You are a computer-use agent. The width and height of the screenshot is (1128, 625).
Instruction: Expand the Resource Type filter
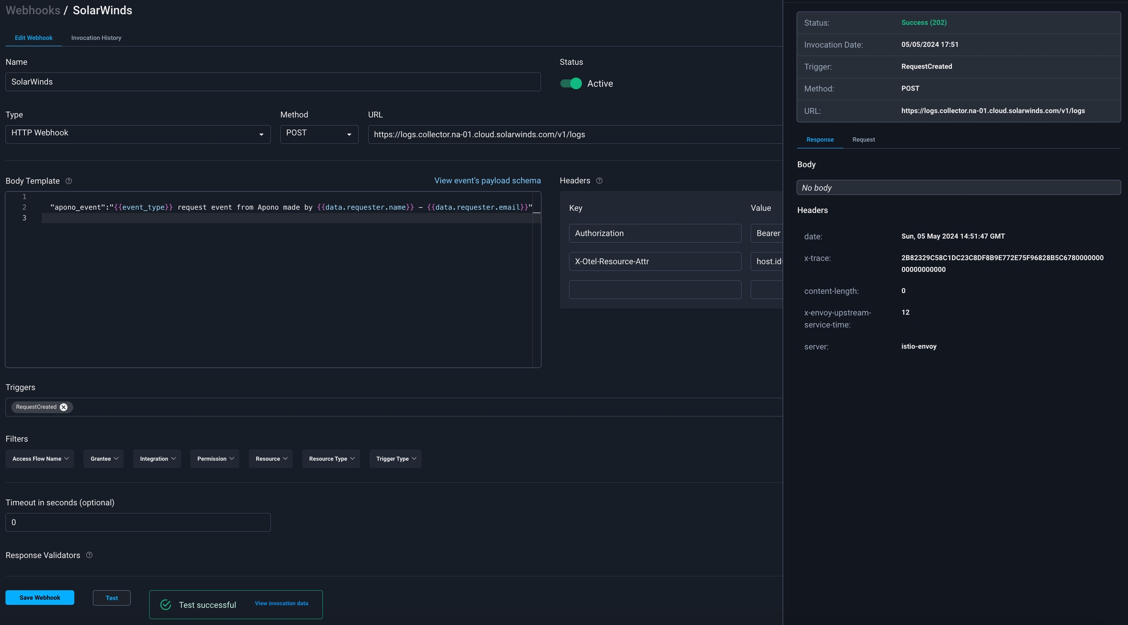[331, 459]
